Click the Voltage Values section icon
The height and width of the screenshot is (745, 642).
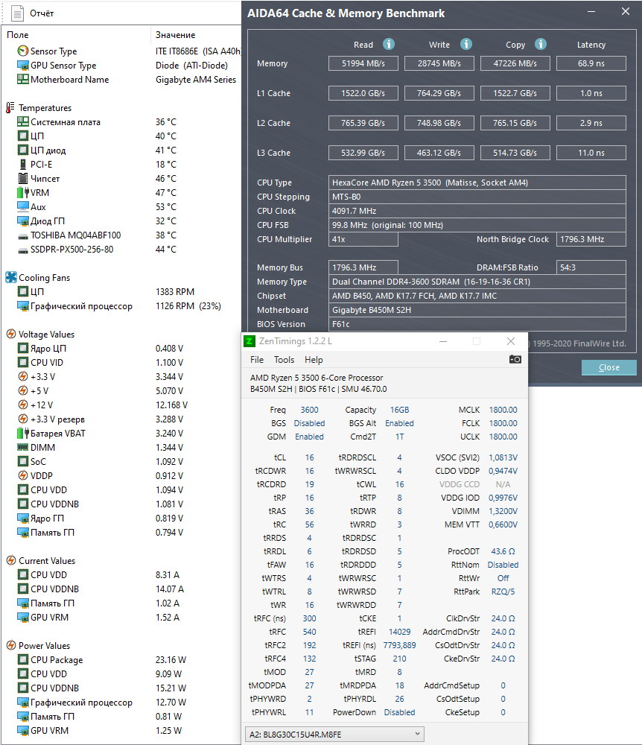pos(10,334)
